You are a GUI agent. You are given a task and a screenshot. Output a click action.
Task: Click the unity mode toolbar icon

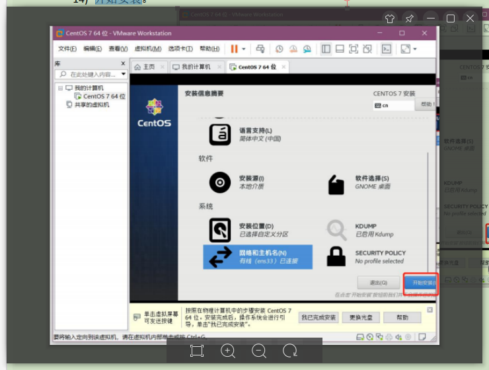pyautogui.click(x=367, y=49)
